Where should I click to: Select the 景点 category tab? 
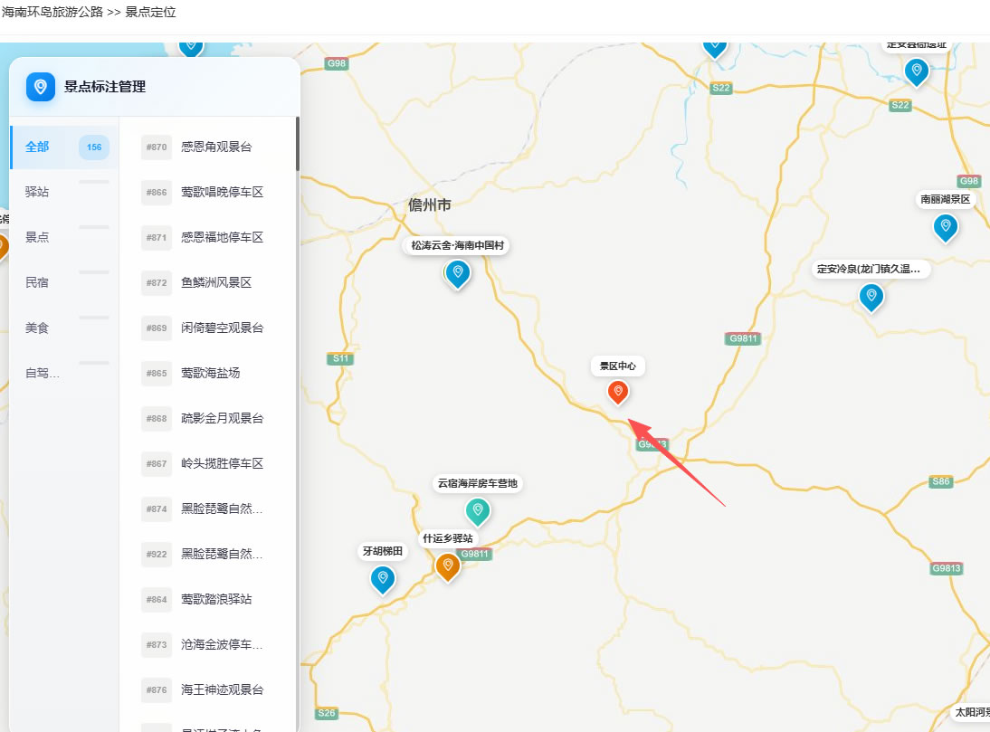click(64, 237)
